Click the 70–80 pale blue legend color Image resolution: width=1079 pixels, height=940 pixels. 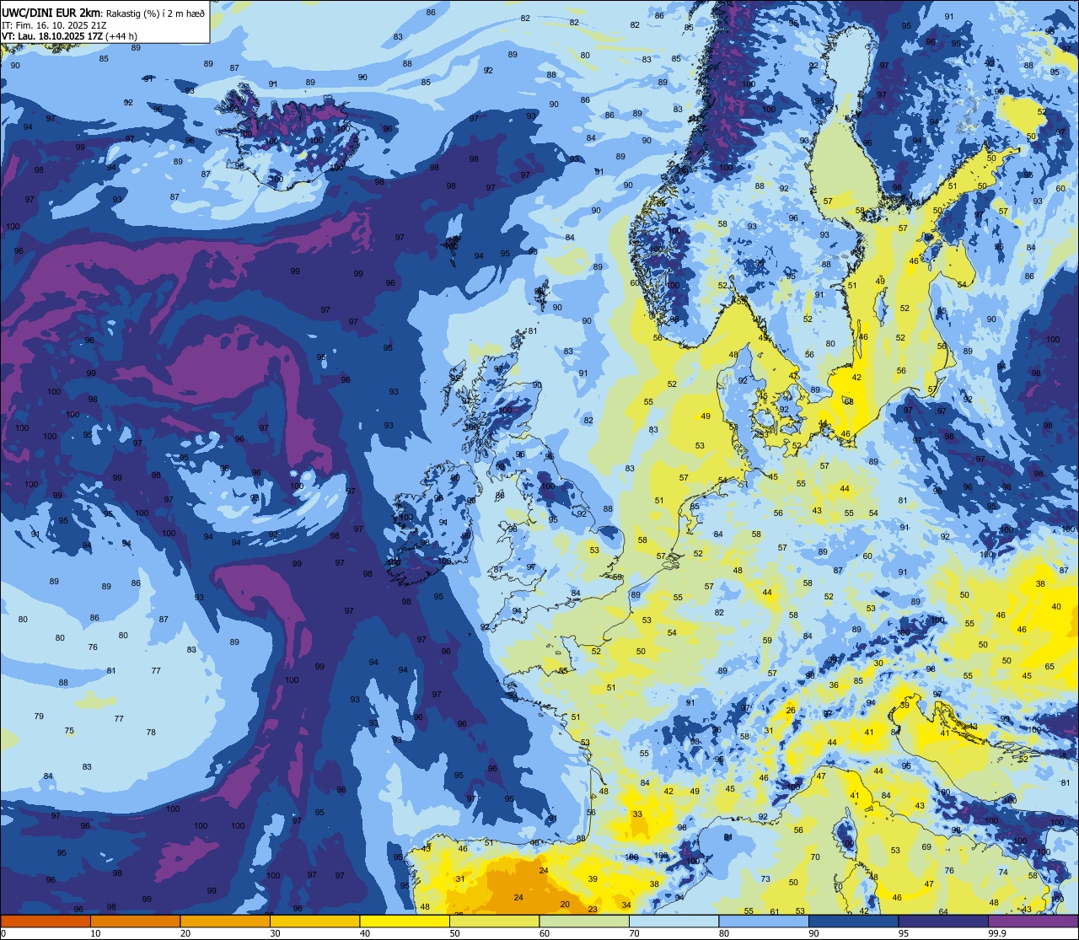coord(674,921)
